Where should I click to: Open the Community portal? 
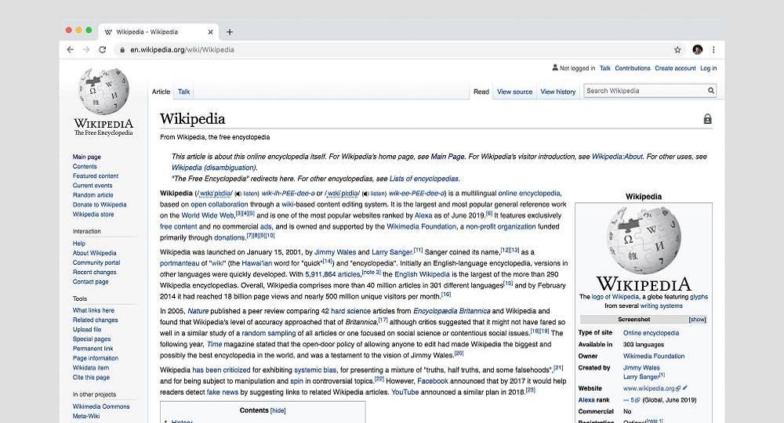click(96, 262)
